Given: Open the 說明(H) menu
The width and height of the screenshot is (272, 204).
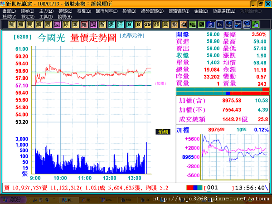Looking at the screenshot, I should tap(64, 17).
